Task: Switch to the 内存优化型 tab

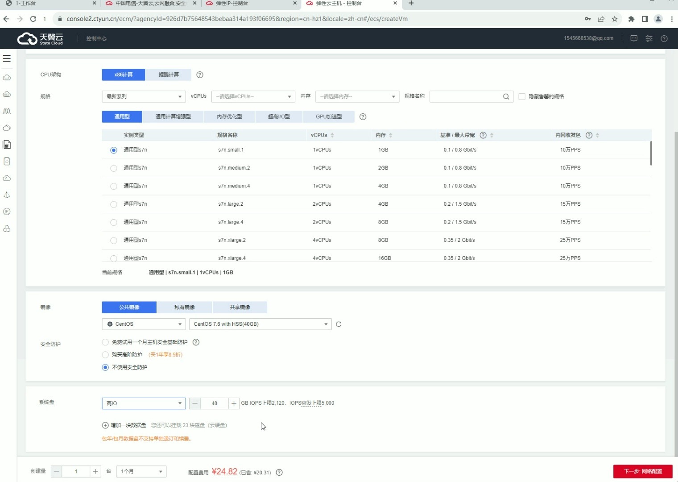Action: pos(230,116)
